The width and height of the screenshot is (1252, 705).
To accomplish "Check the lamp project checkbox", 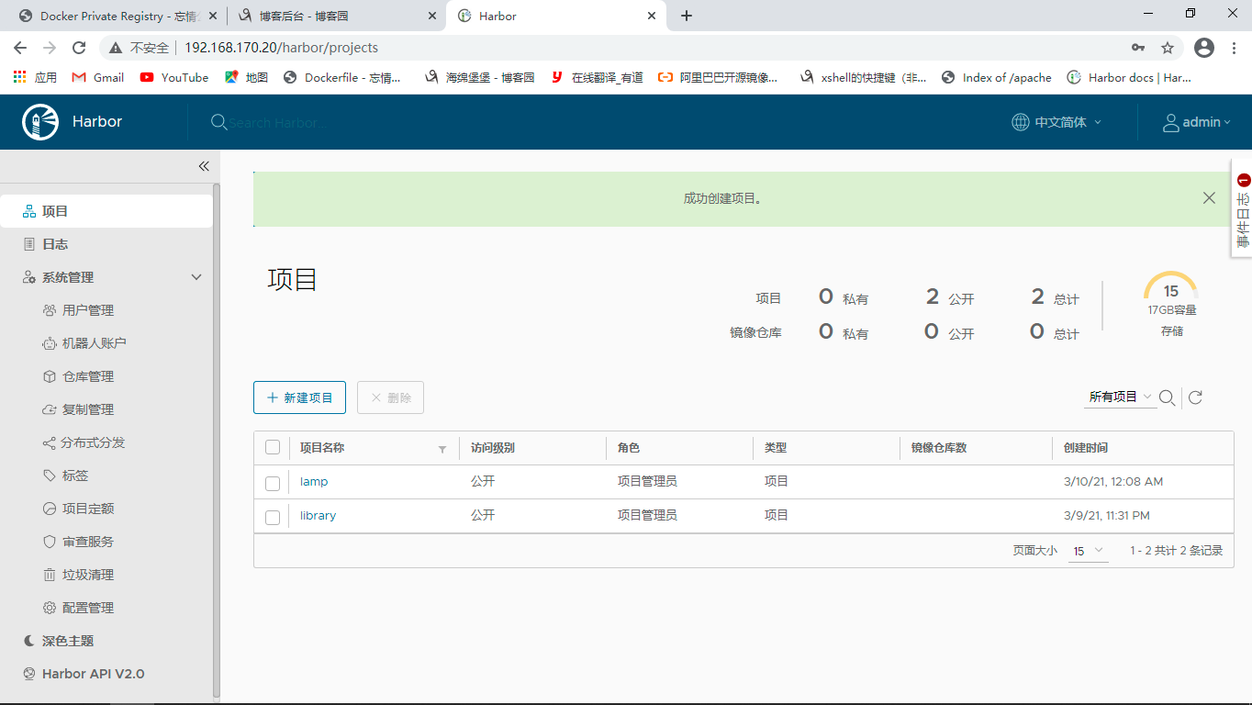I will tap(273, 483).
